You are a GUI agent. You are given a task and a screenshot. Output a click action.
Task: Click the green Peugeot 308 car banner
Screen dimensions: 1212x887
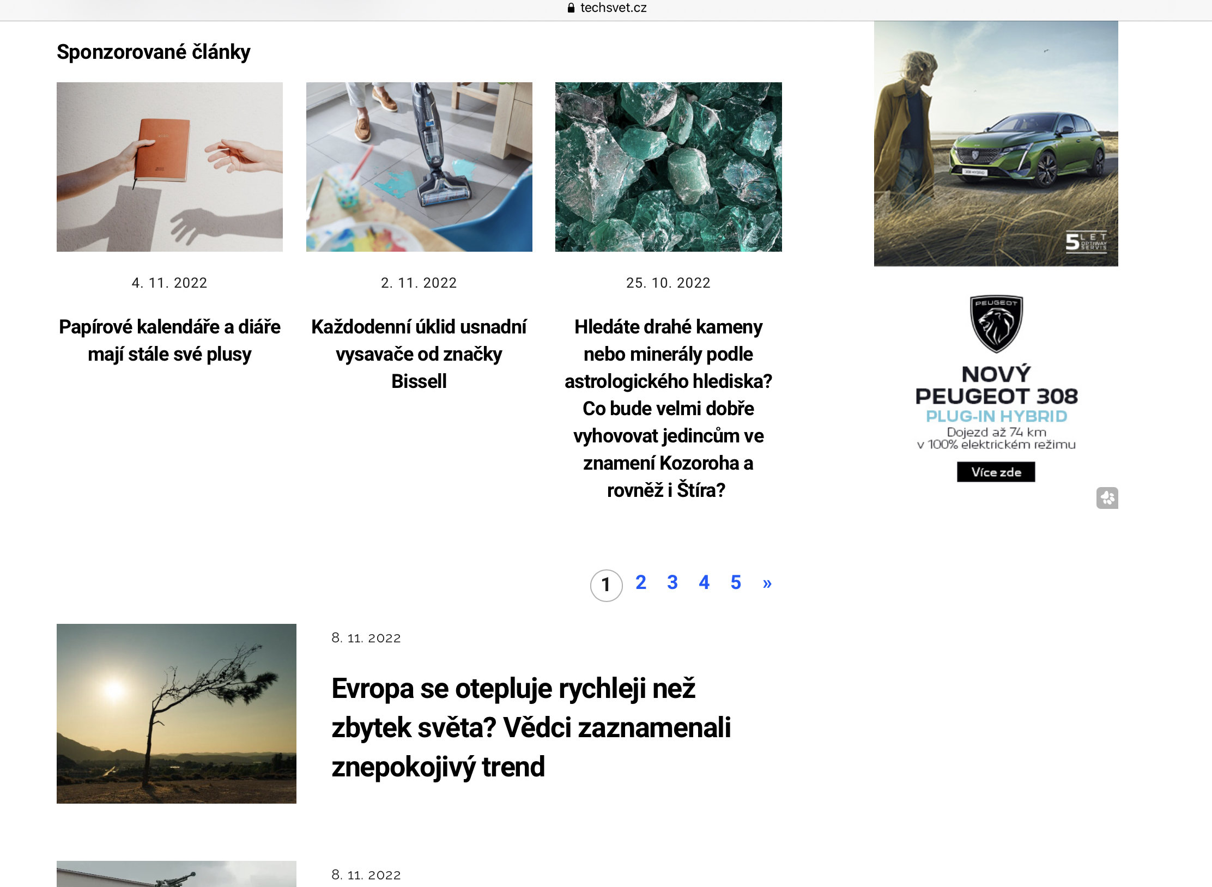[x=996, y=144]
